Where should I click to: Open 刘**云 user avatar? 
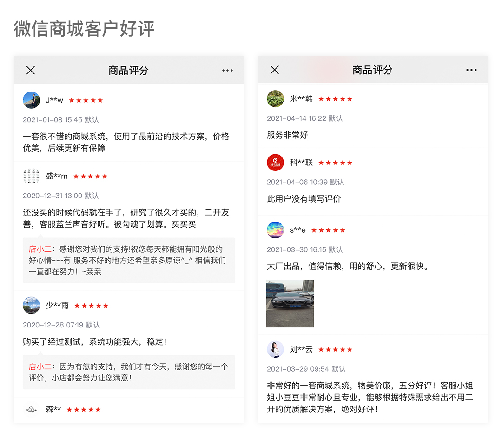275,349
